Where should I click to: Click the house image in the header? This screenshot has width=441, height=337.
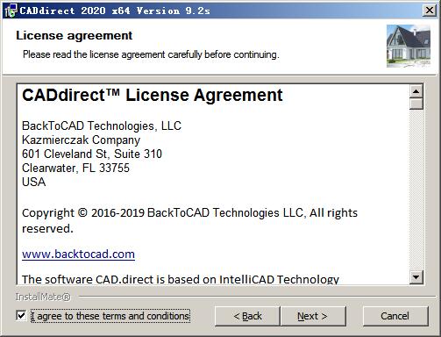tap(409, 46)
